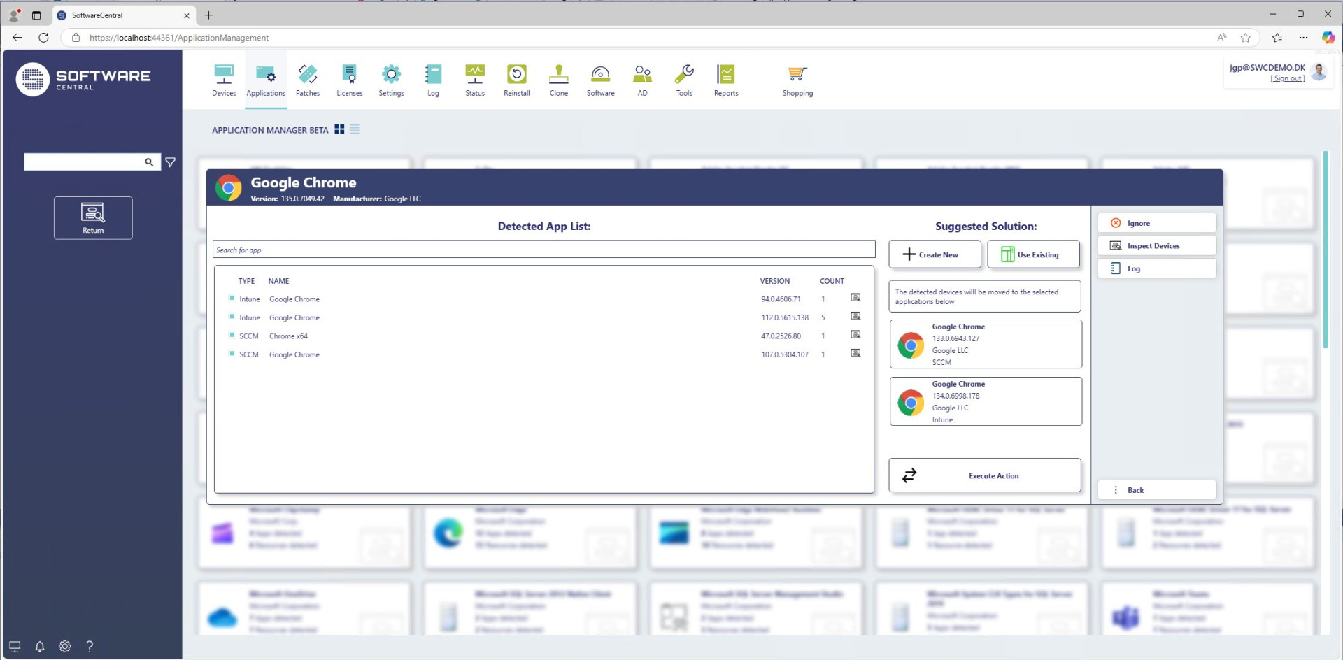Open the Status toolbar section

475,80
